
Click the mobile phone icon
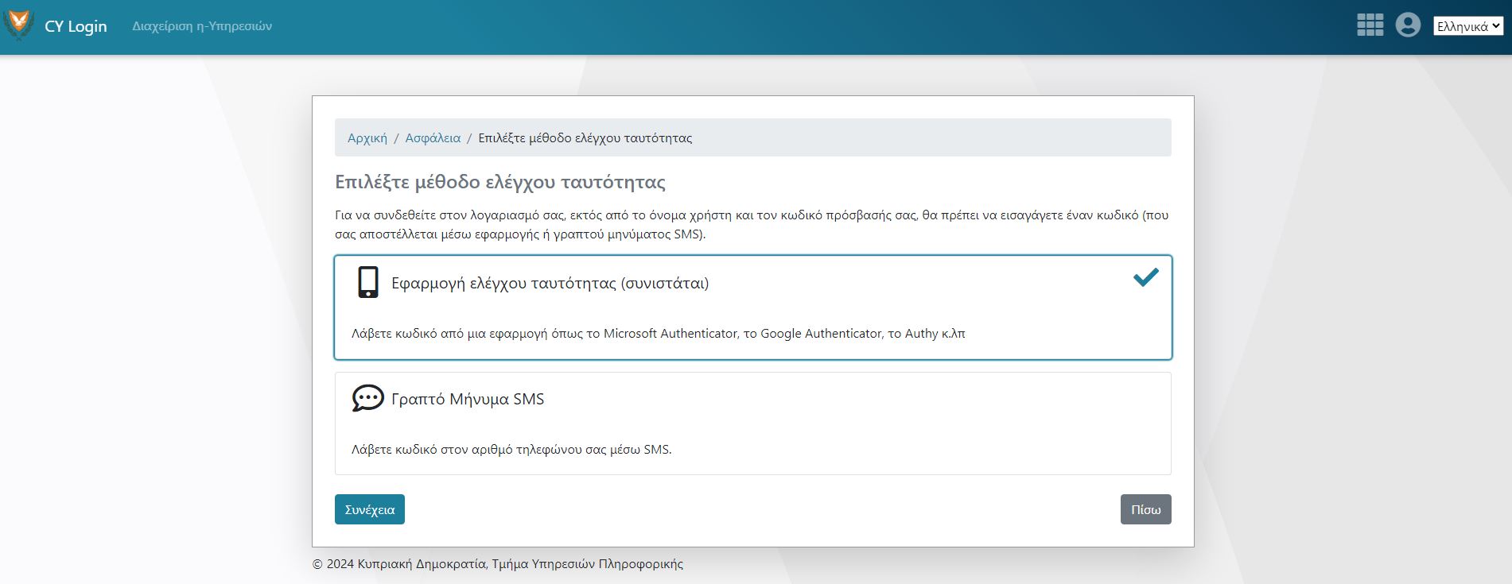(367, 283)
